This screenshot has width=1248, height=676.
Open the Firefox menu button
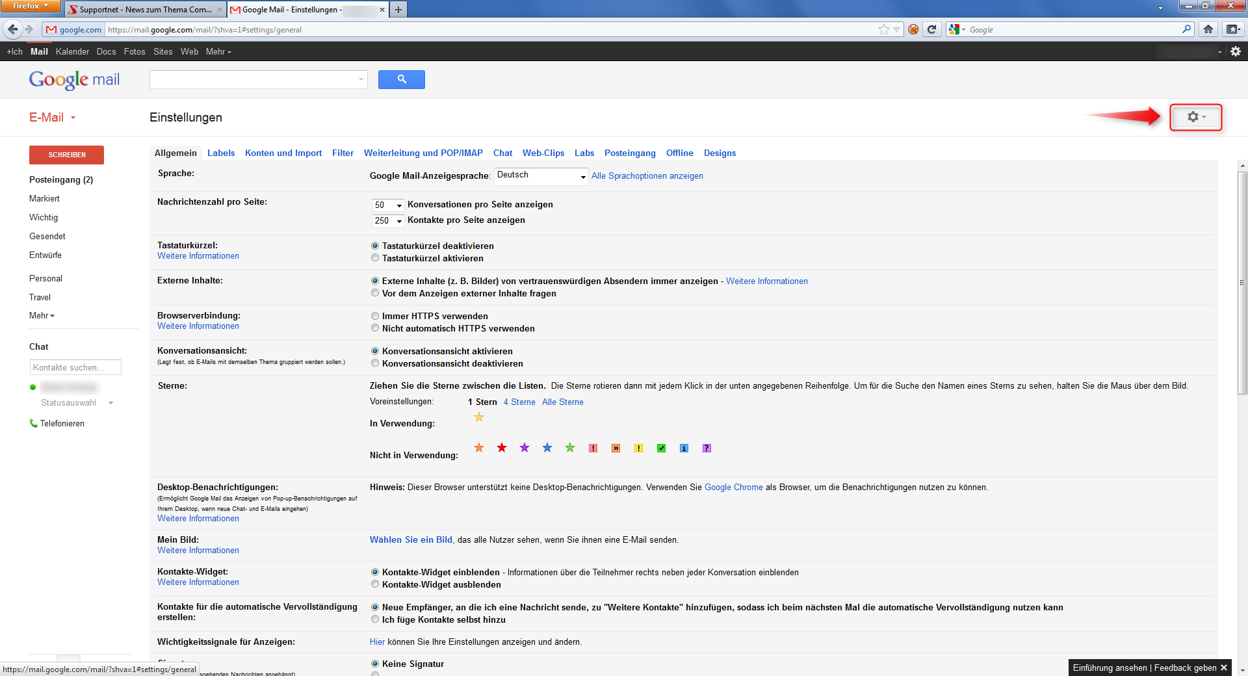31,6
